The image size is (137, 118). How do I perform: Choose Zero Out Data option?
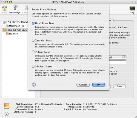tap(33, 40)
